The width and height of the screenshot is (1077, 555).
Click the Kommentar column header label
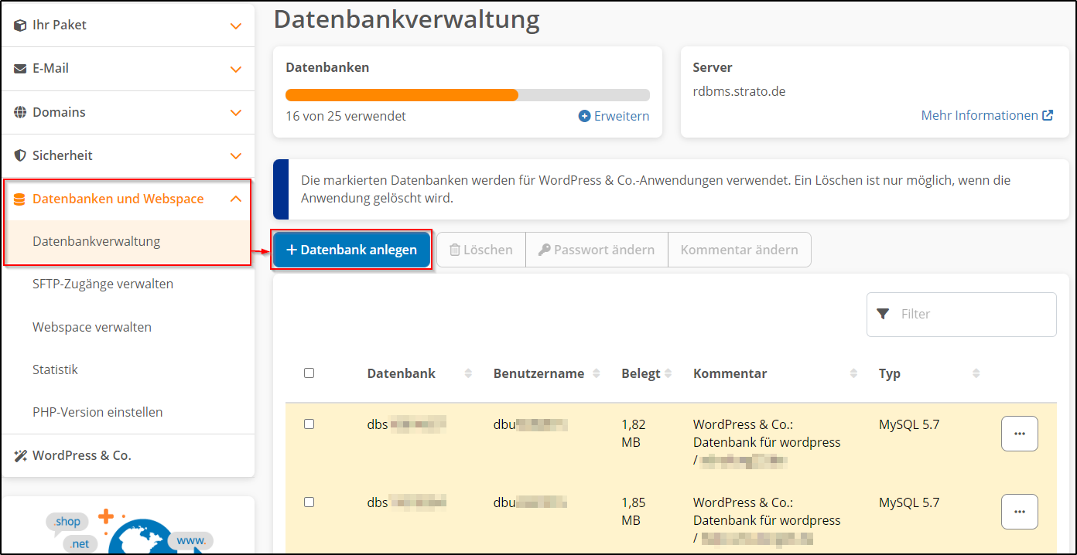tap(730, 373)
